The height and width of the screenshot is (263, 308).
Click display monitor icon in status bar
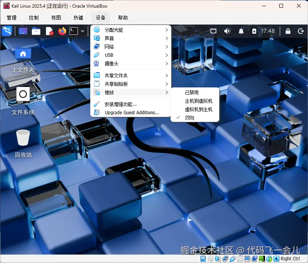247,259
